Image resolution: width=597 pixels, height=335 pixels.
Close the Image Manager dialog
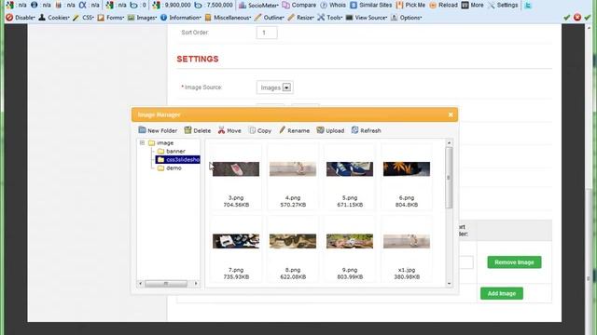pos(451,114)
